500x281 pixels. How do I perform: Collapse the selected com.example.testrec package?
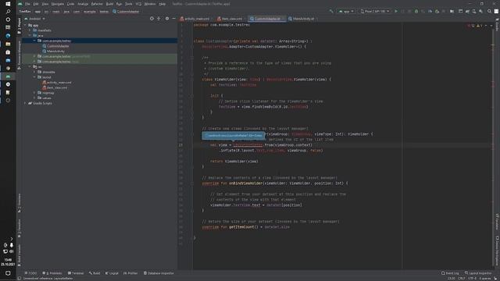(34, 41)
